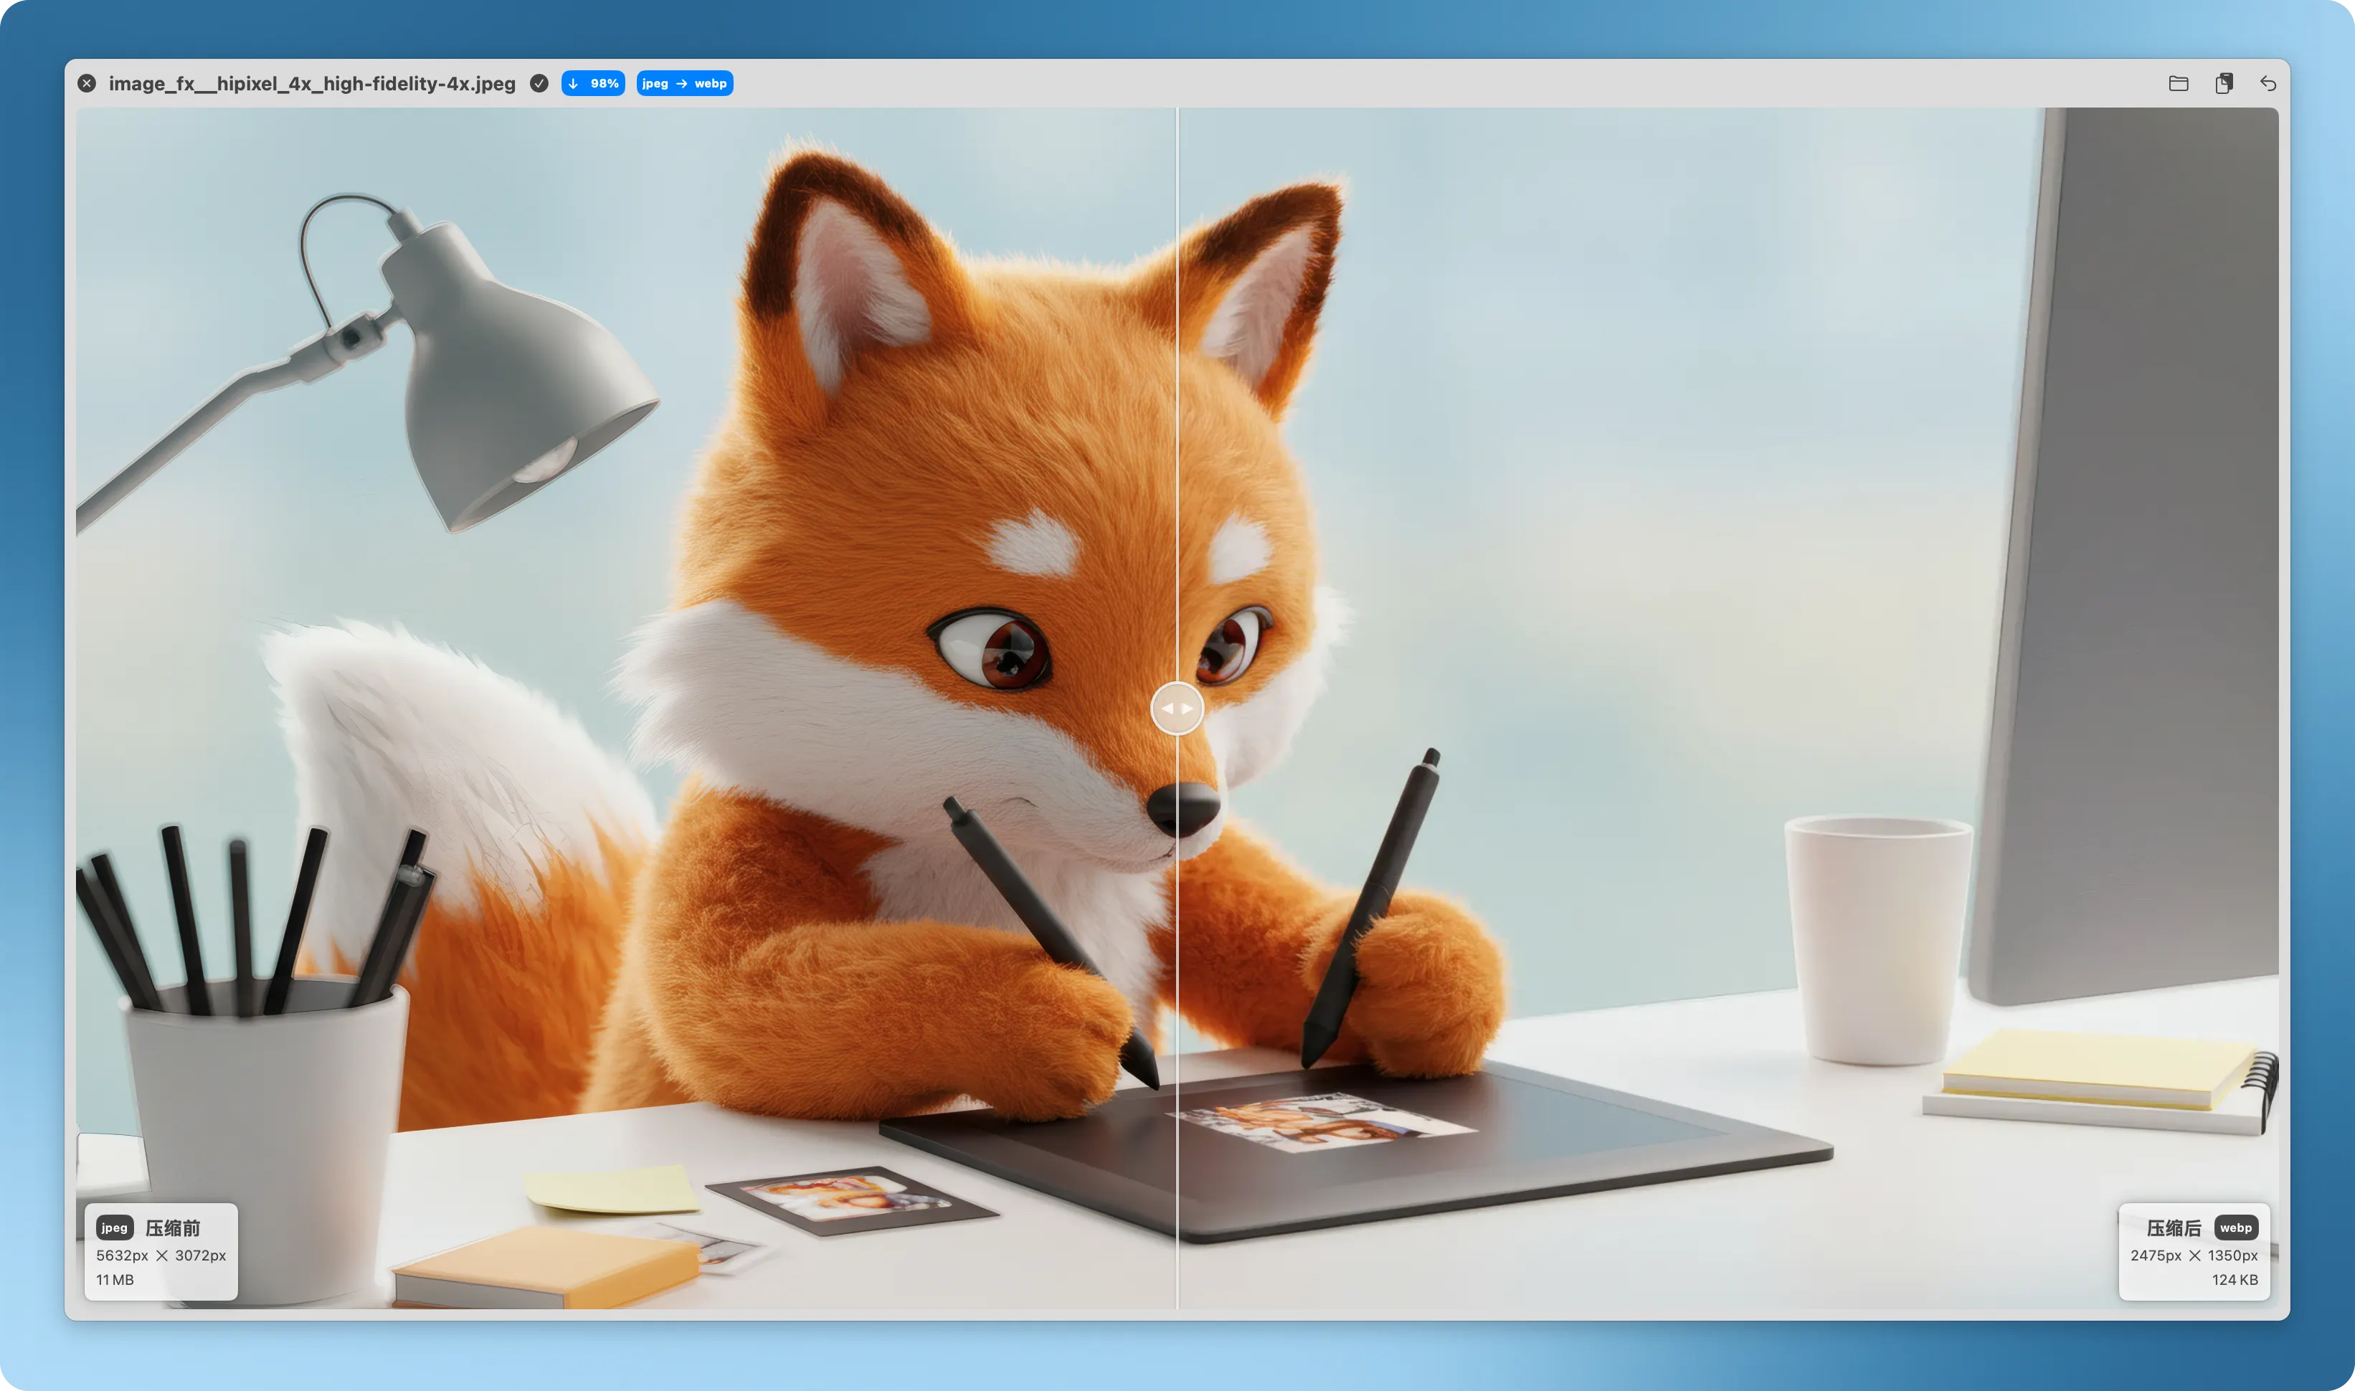Click the webp badge in 压缩后 card

(x=2235, y=1228)
